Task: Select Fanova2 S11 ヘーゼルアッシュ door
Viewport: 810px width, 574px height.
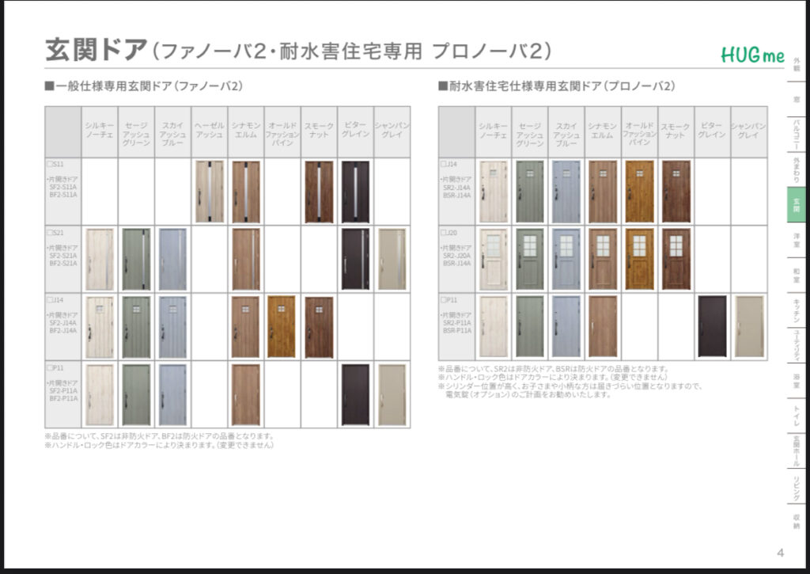Action: (x=210, y=192)
